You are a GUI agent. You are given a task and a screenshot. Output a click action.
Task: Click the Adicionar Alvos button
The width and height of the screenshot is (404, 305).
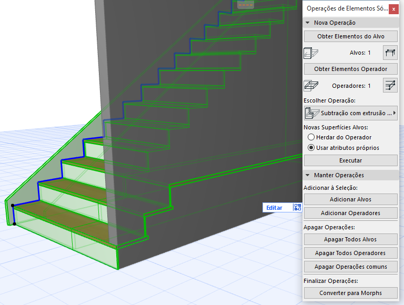(x=351, y=199)
